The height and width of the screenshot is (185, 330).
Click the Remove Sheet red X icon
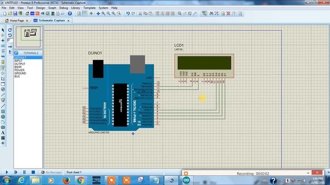point(228,14)
